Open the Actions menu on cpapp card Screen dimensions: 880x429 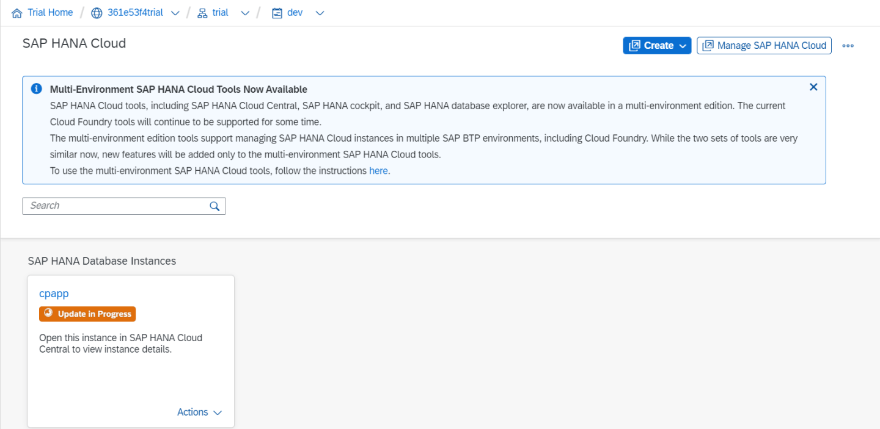click(200, 412)
